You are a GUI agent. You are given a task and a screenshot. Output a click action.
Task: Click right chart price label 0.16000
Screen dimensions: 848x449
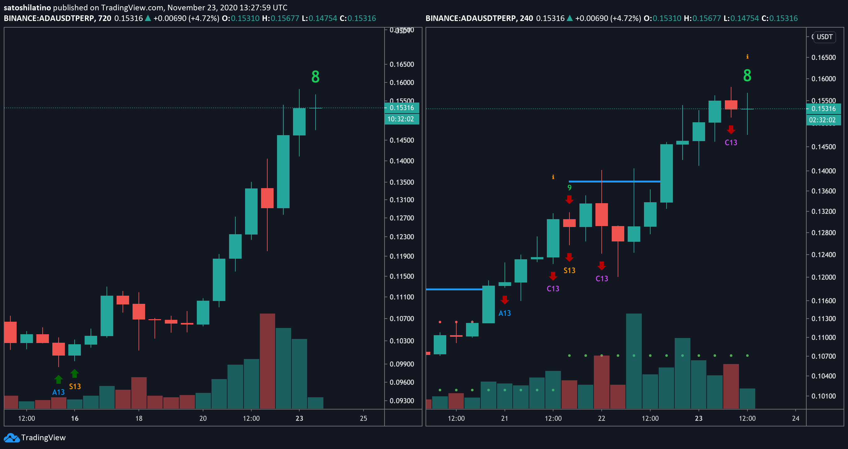823,79
